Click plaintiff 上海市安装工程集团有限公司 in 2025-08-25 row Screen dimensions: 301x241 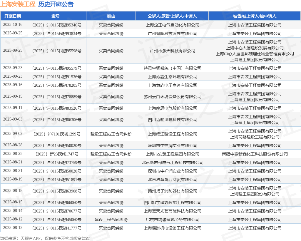[172, 154]
